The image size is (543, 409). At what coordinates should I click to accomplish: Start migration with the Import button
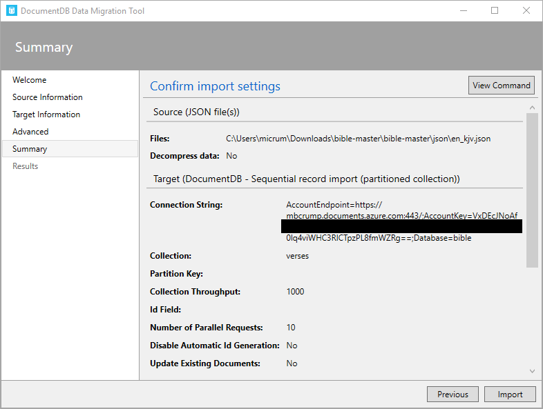click(511, 395)
